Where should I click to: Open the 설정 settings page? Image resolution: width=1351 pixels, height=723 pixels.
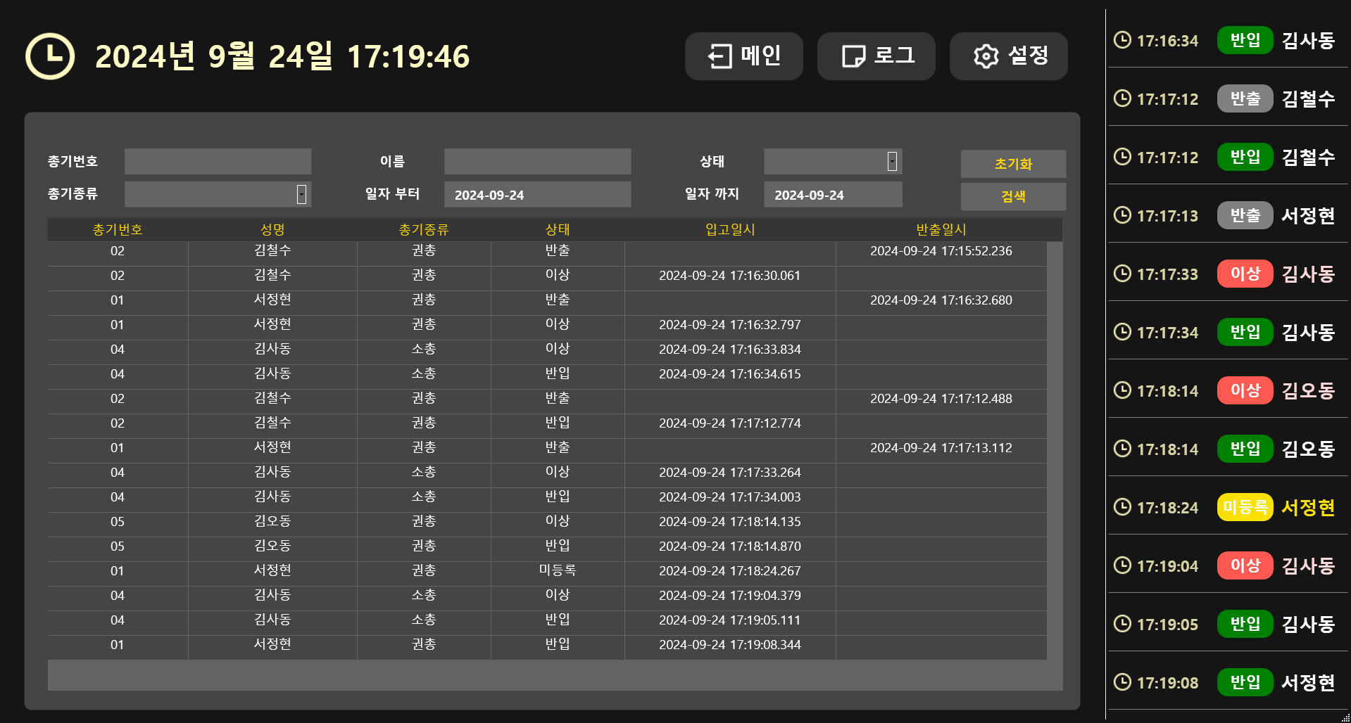pos(1008,56)
